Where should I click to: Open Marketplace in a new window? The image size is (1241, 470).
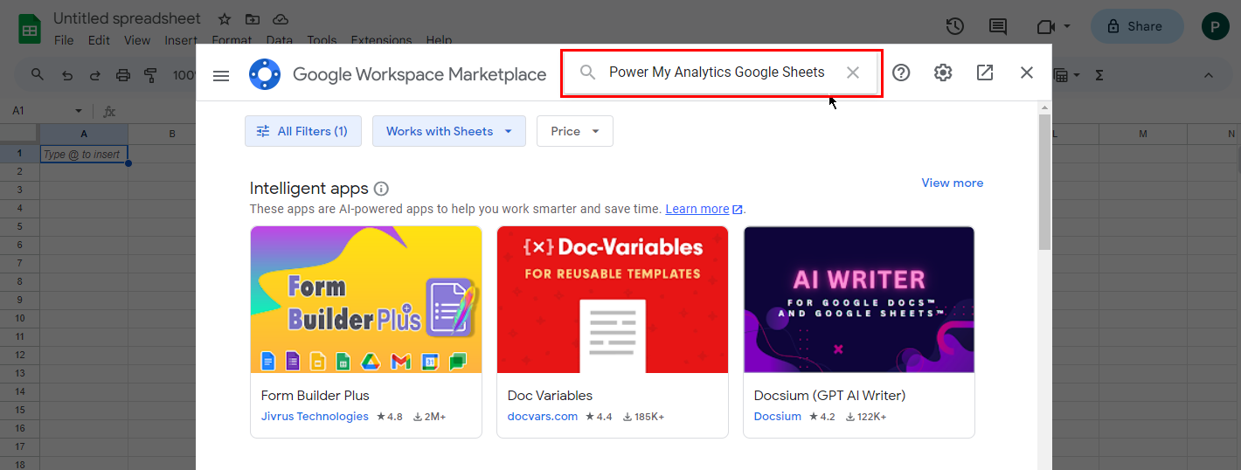pyautogui.click(x=985, y=73)
